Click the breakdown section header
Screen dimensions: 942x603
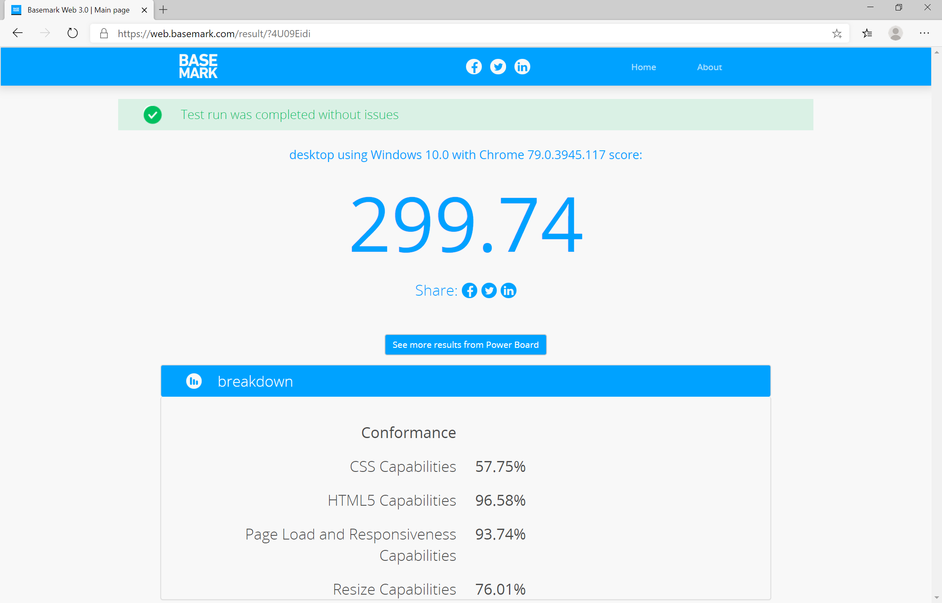pos(466,381)
